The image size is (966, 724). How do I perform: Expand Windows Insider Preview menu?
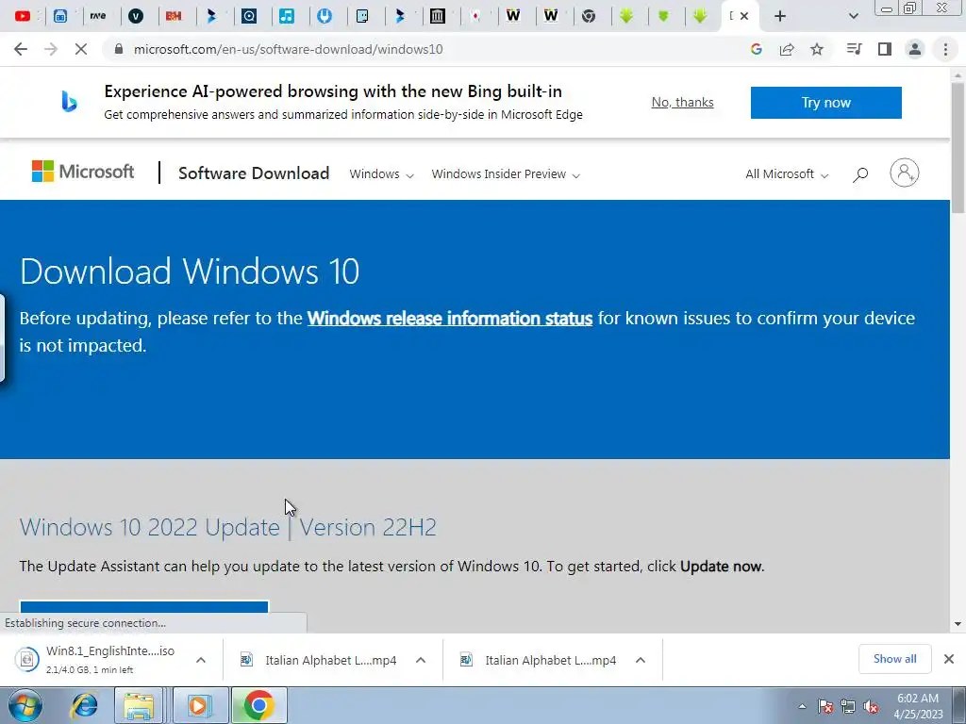tap(506, 174)
